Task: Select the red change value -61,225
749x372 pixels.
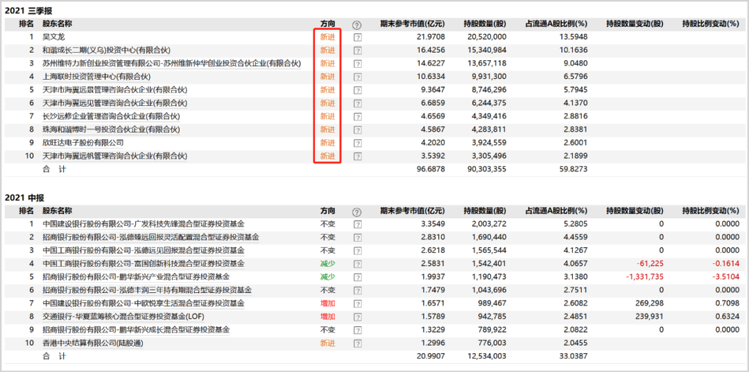Action: (x=650, y=263)
